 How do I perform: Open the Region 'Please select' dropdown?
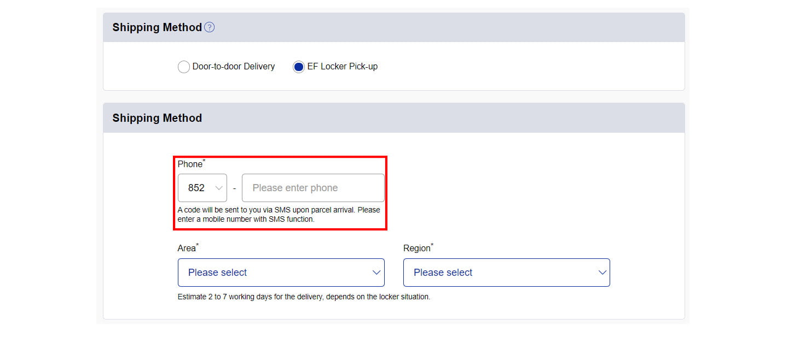pyautogui.click(x=507, y=273)
